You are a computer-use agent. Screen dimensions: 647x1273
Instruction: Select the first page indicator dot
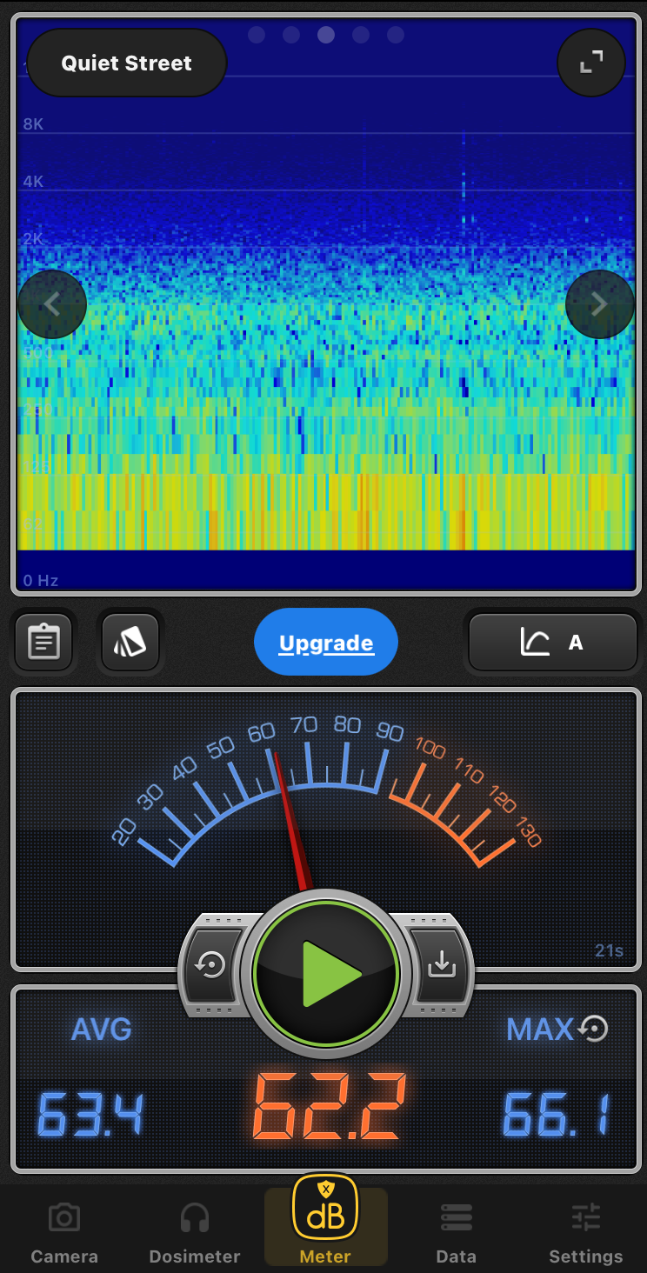[257, 35]
